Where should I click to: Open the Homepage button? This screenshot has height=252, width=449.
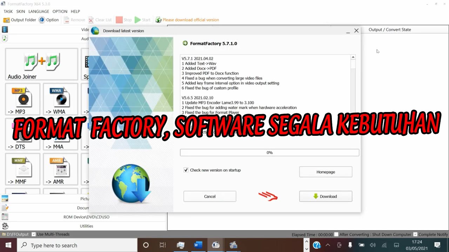326,172
